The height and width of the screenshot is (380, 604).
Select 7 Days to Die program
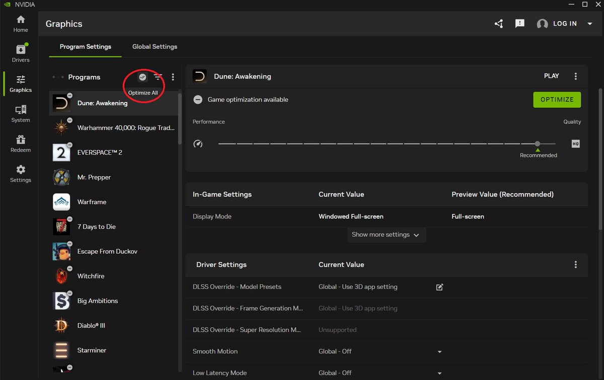tap(113, 227)
